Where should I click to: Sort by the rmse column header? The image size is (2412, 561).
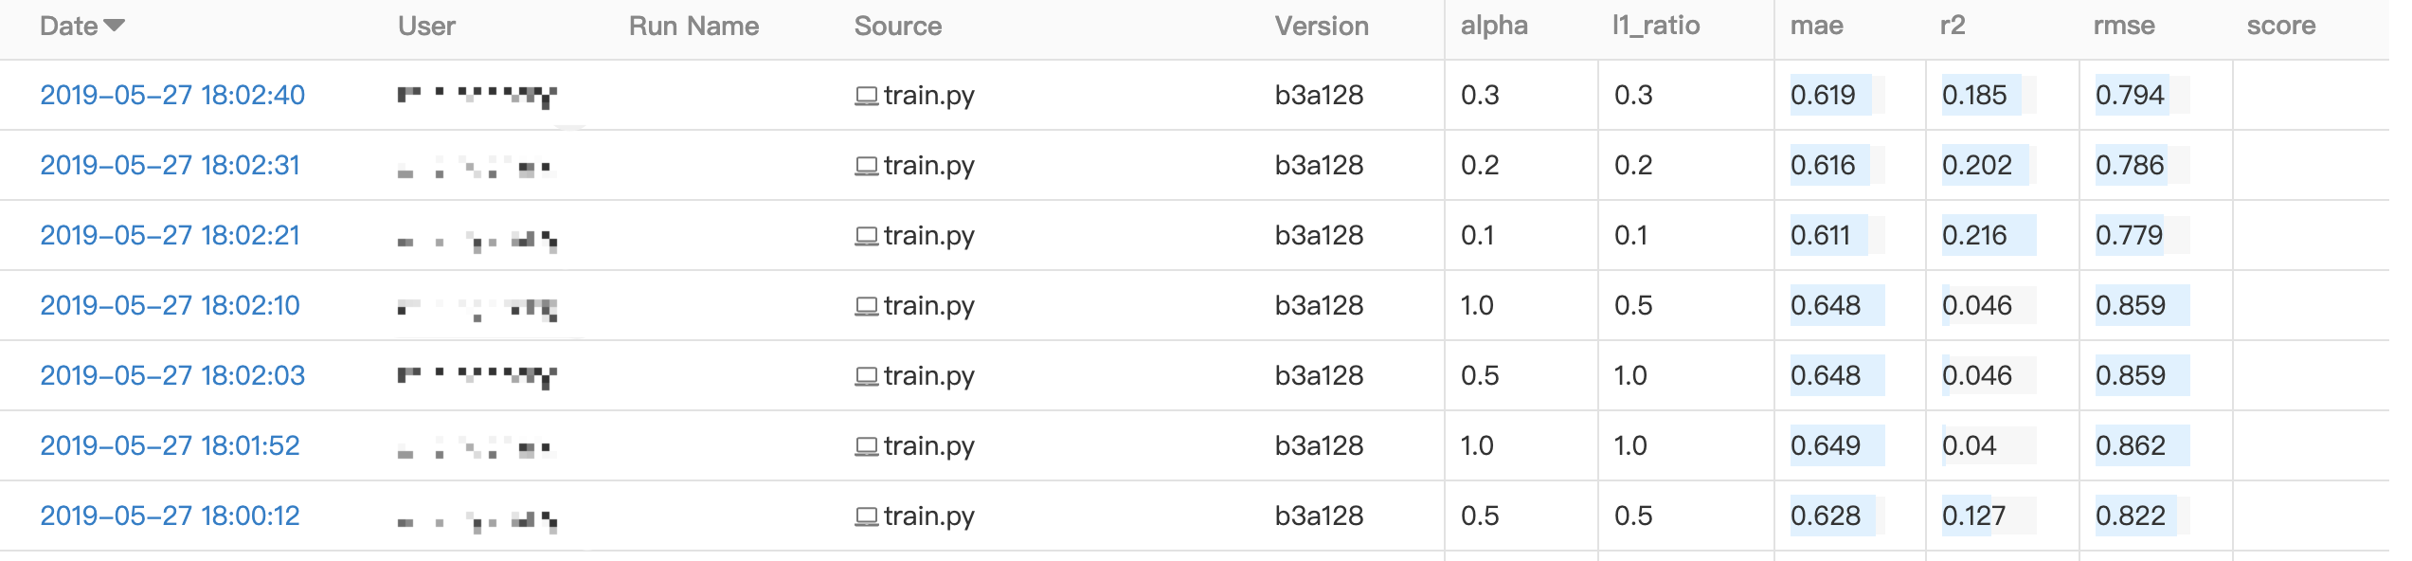(2123, 26)
